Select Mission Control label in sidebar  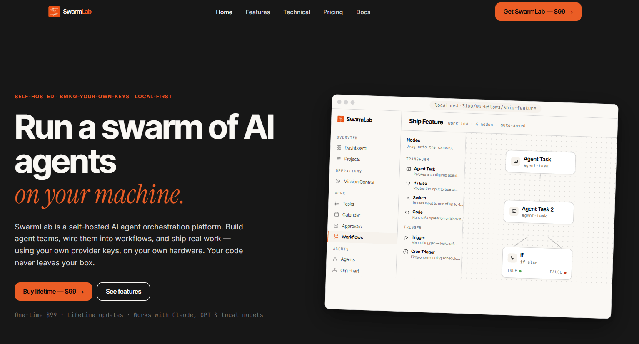(359, 182)
